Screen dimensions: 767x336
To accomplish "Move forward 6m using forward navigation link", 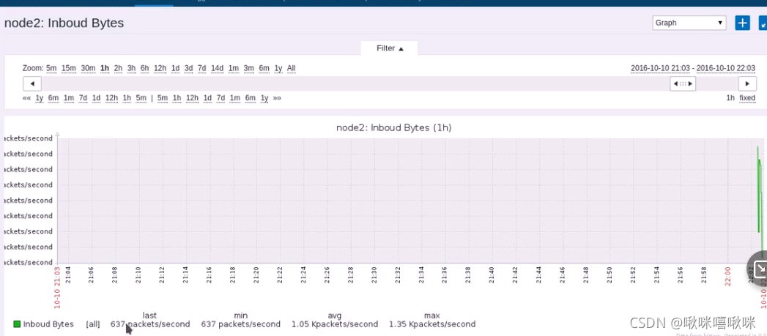I will [251, 98].
